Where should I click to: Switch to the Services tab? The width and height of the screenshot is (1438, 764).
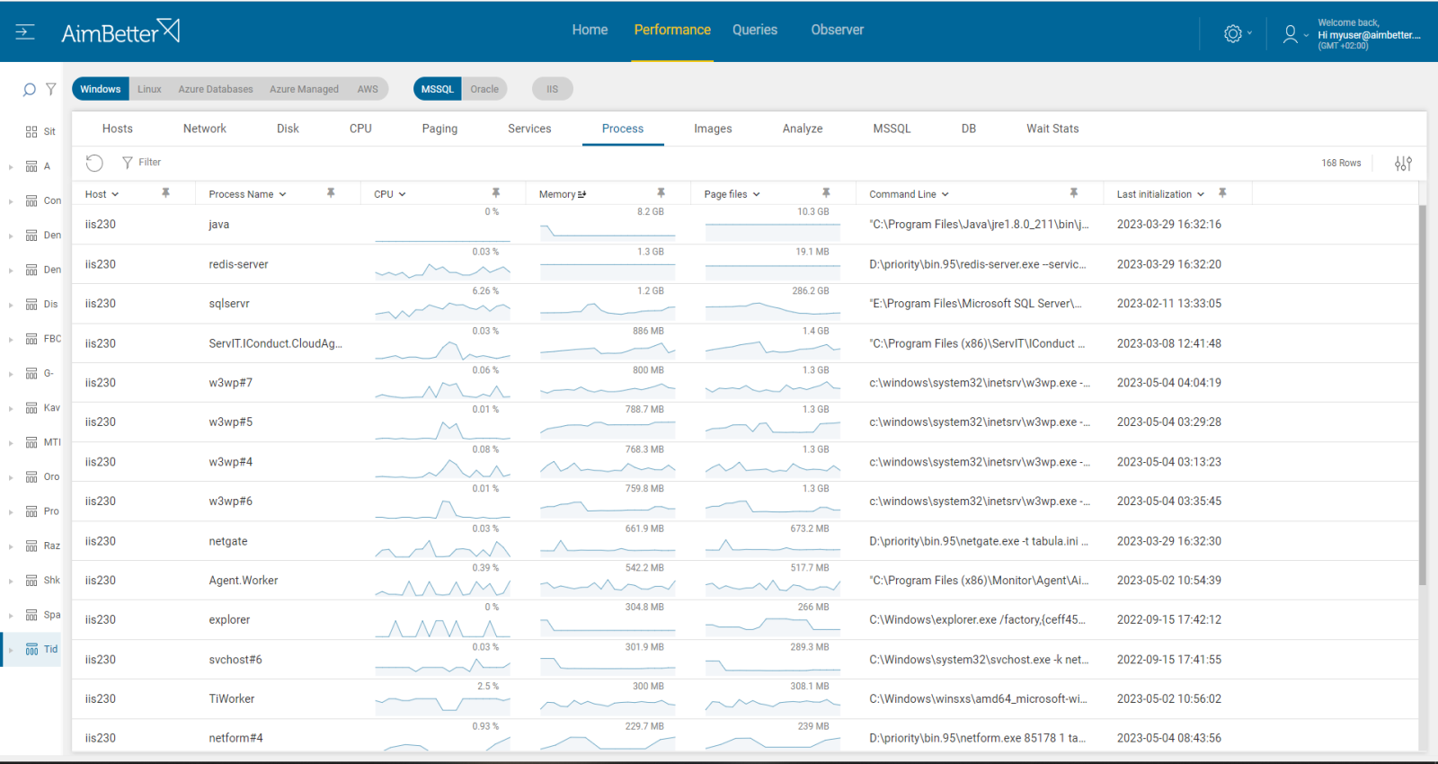[x=529, y=129]
